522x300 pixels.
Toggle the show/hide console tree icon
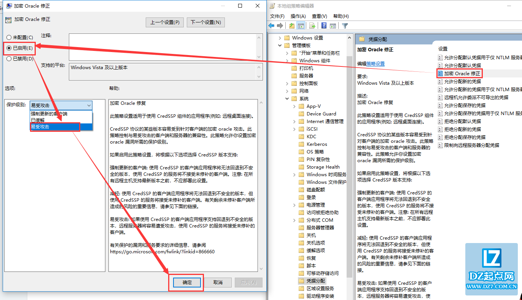pos(301,26)
